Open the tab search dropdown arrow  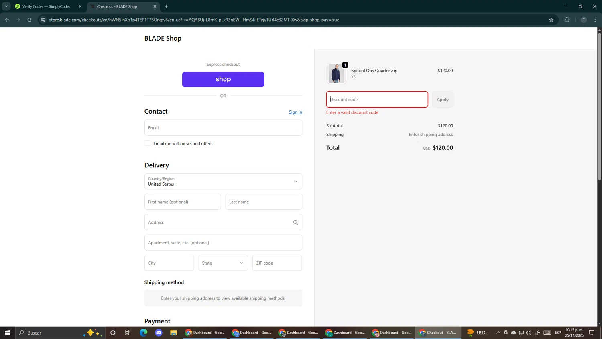[6, 6]
